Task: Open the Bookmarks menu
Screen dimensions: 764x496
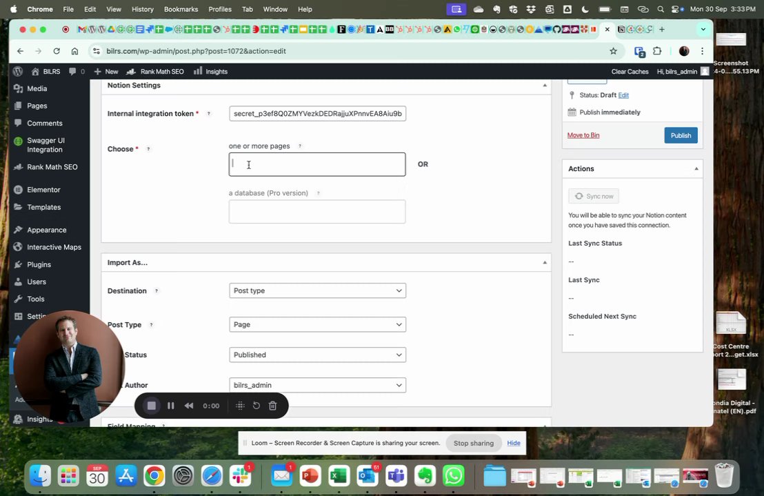Action: tap(181, 9)
